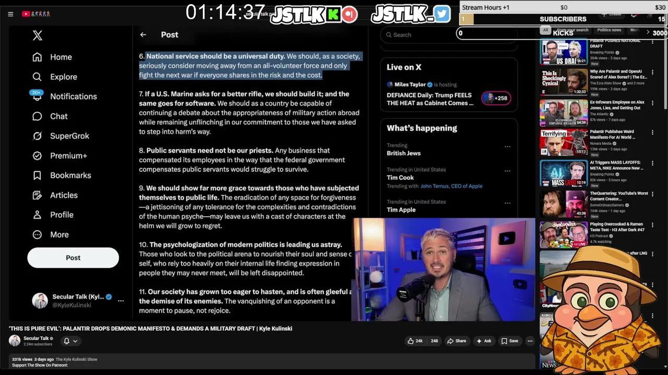Open host Miles Taylor's profile
The image size is (668, 375).
click(410, 84)
